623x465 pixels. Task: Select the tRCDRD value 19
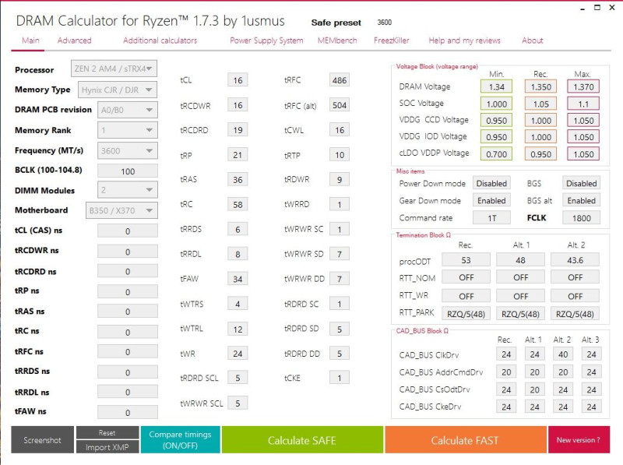tap(238, 130)
